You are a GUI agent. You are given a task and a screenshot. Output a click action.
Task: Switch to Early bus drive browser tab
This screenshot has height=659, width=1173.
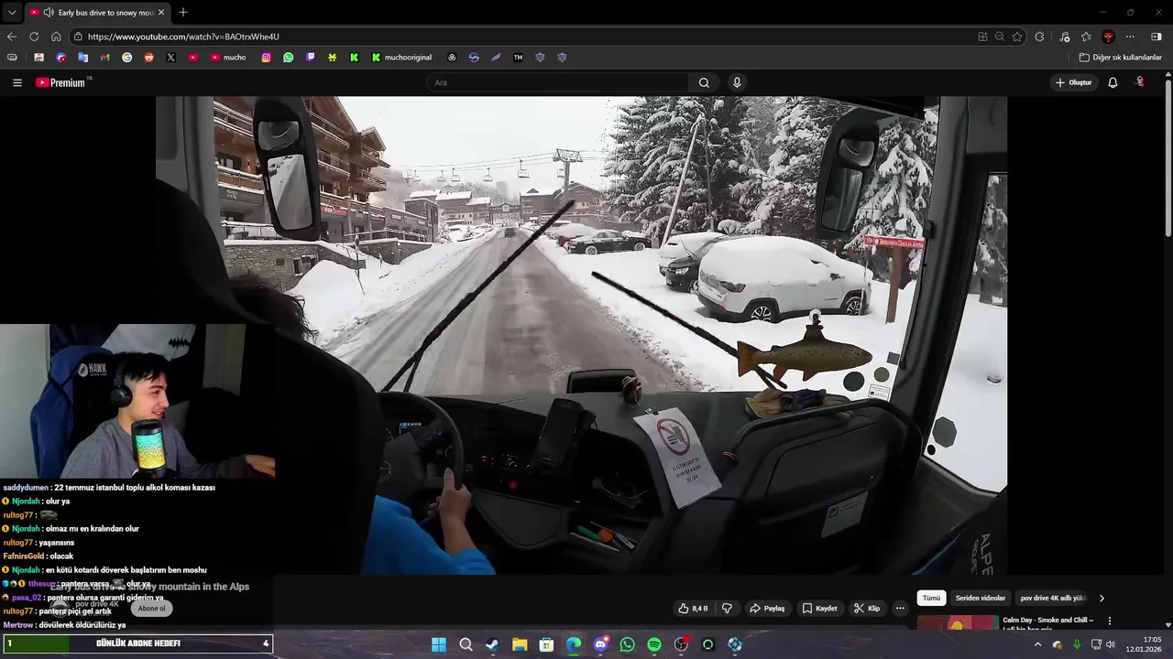click(x=96, y=12)
